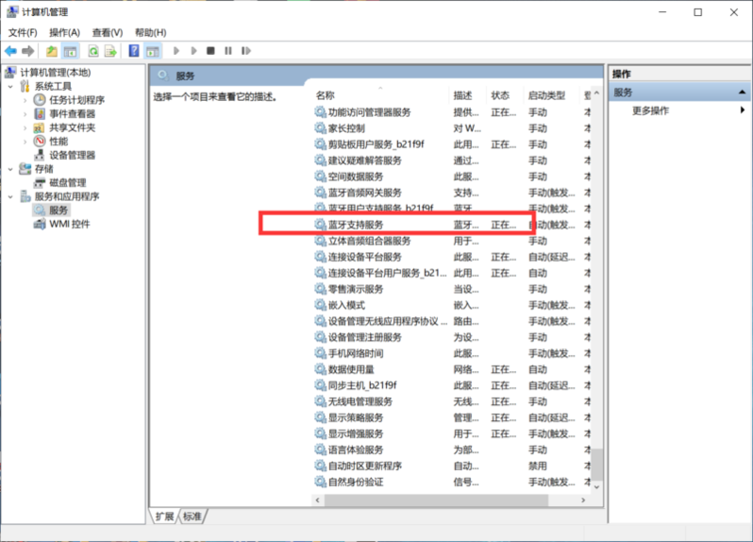This screenshot has height=542, width=753.
Task: Expand the 更多操作 submenu arrow
Action: 743,110
